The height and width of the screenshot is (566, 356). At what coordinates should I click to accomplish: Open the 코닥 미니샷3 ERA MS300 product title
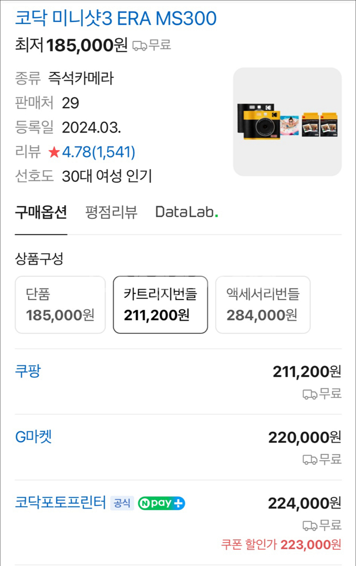click(116, 18)
